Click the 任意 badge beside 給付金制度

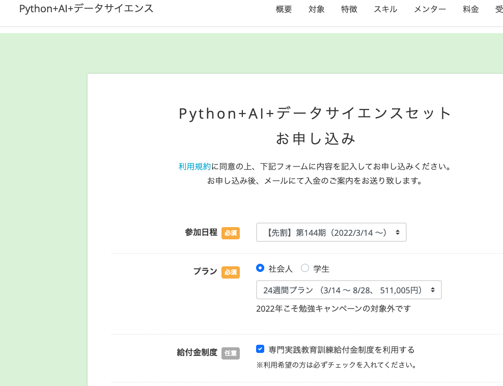coord(231,353)
